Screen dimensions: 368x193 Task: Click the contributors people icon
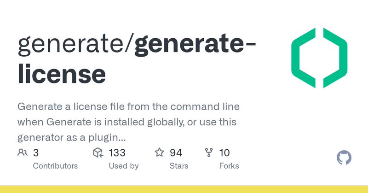pyautogui.click(x=23, y=152)
